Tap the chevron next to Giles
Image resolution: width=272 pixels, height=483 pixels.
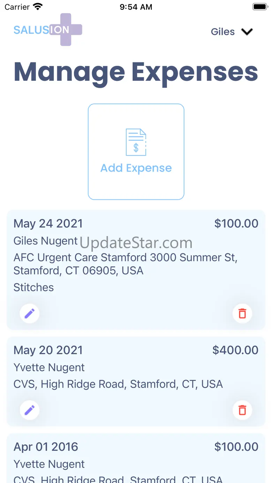[247, 32]
